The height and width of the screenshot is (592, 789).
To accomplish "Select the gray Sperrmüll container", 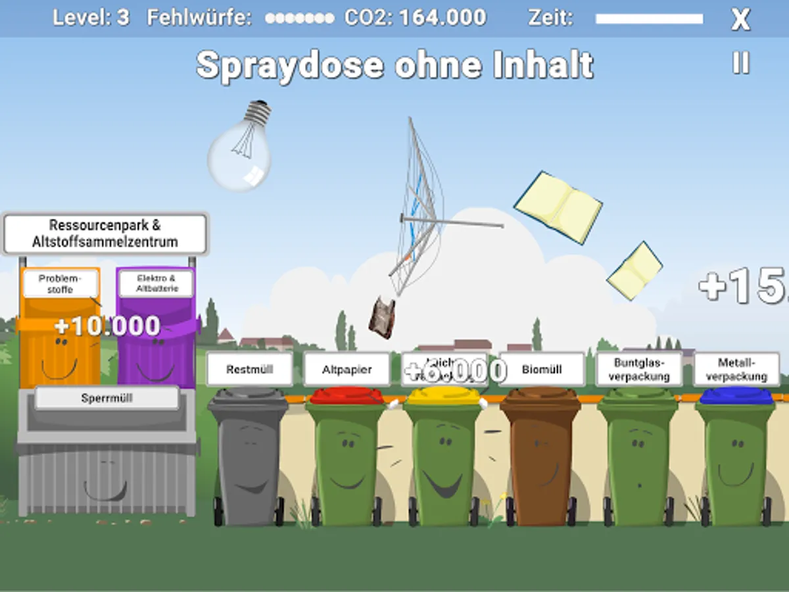I will pos(107,453).
